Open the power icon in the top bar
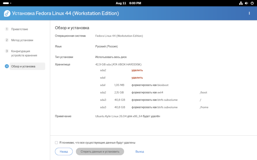The width and height of the screenshot is (257, 160). pos(252,3)
